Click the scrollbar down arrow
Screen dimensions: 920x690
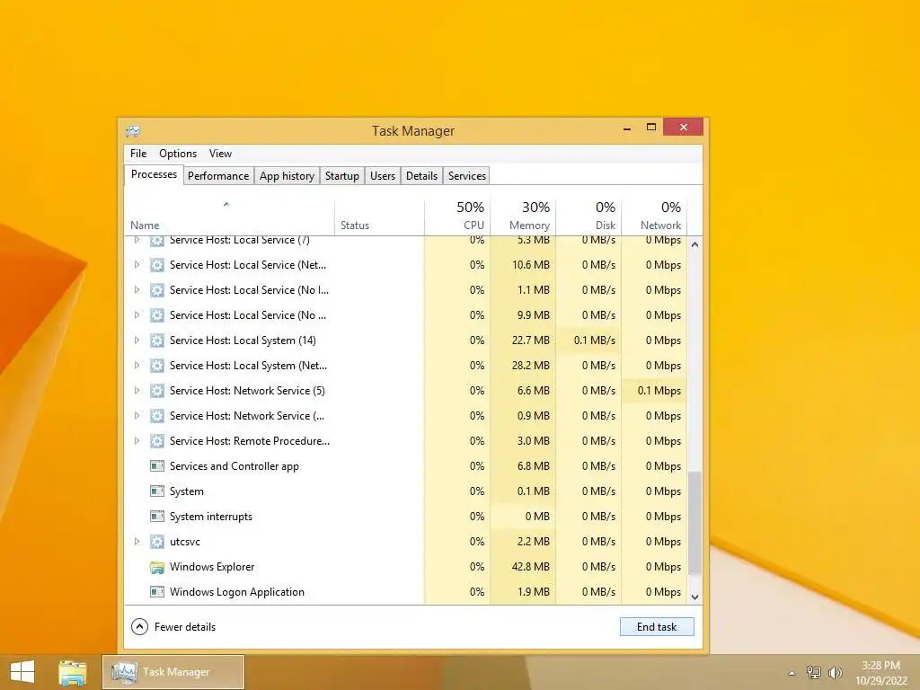click(694, 597)
